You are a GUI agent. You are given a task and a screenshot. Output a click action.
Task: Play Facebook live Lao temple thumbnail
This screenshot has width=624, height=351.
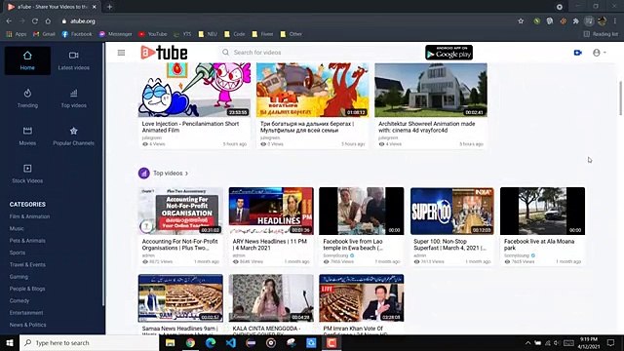point(362,211)
